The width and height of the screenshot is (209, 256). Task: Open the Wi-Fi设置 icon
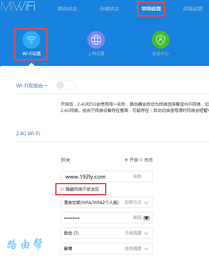coord(31,40)
